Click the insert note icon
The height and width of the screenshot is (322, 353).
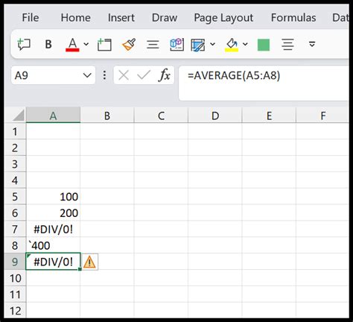(104, 45)
